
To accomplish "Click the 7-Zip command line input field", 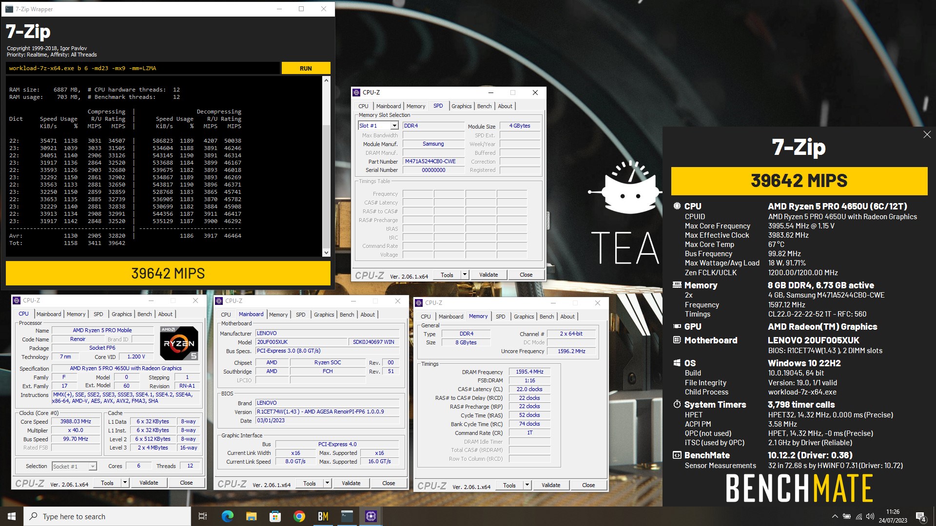I will [143, 68].
